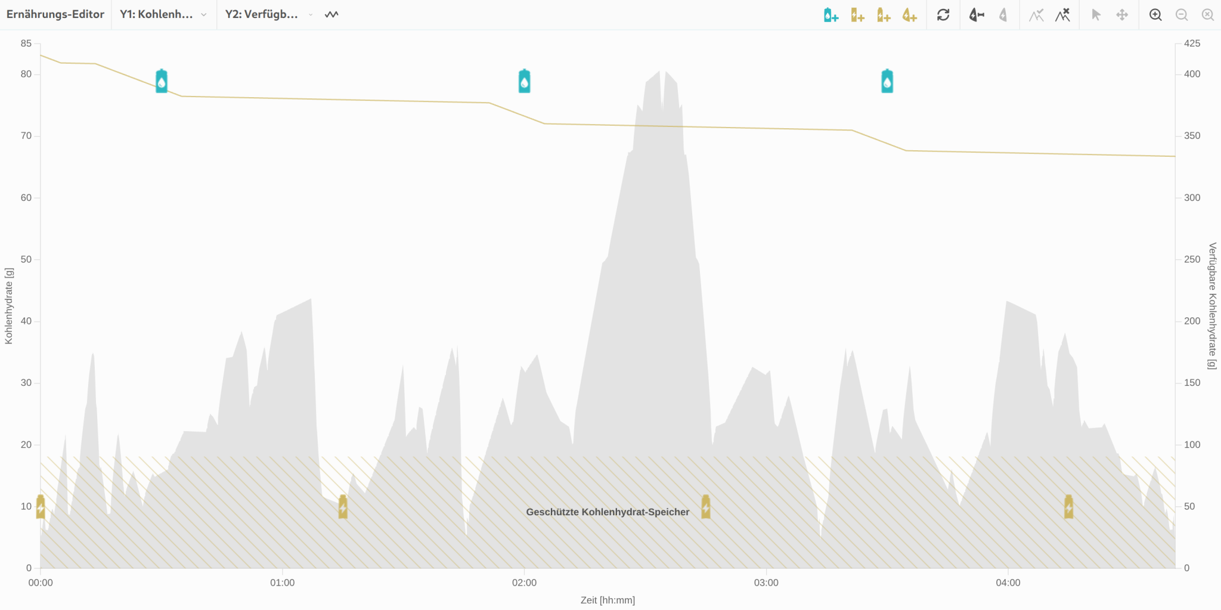The image size is (1221, 610).
Task: Select the water bottle marker near 02:00
Action: point(524,81)
